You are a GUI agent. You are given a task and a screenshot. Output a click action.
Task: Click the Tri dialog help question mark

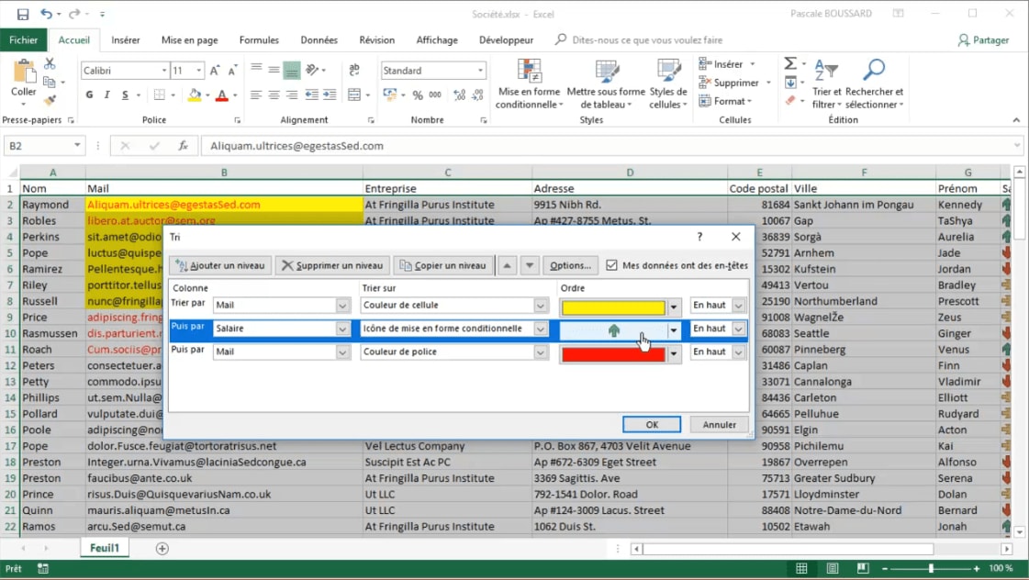[x=699, y=237]
